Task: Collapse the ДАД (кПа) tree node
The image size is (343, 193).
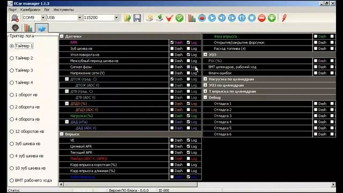Action: (67, 122)
